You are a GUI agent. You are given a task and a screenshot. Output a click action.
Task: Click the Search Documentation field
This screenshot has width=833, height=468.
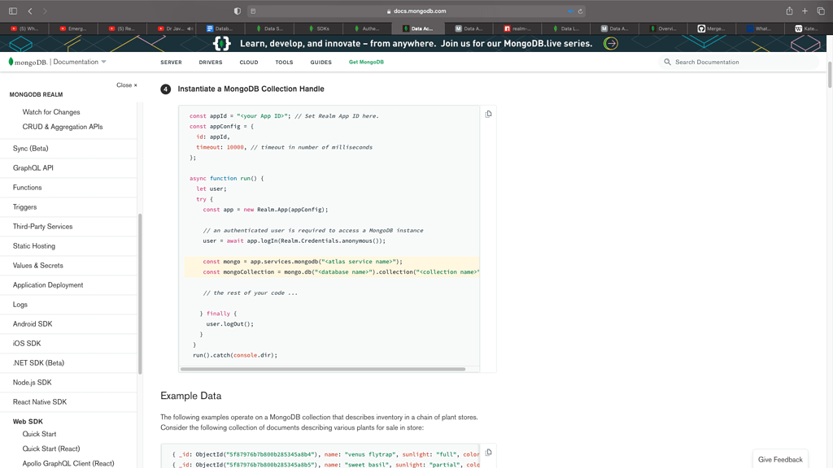[x=740, y=62]
